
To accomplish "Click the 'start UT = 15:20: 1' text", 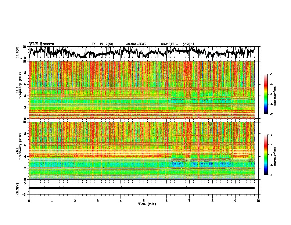I will point(177,44).
